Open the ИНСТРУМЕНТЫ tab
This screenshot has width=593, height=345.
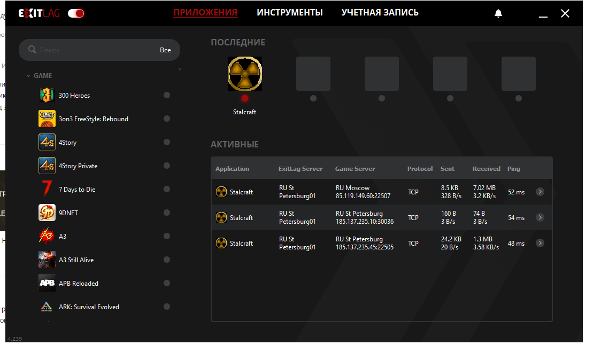click(290, 12)
